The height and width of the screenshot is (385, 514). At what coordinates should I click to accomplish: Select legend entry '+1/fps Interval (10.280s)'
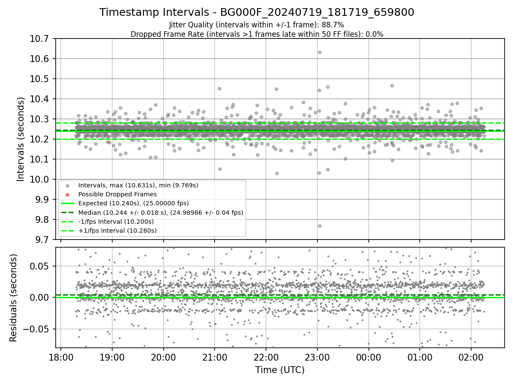pos(117,231)
